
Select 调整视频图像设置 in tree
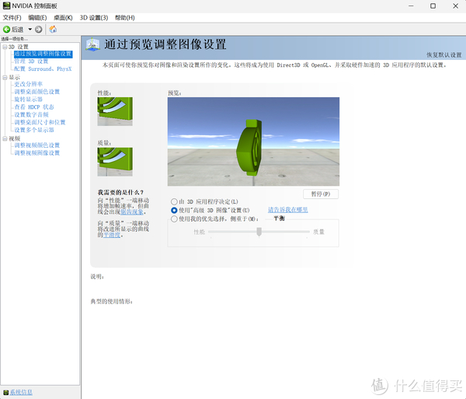(37, 153)
